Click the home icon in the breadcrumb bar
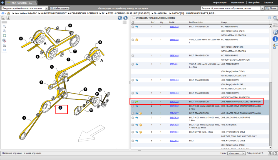278x160 pixels. [x=9, y=13]
